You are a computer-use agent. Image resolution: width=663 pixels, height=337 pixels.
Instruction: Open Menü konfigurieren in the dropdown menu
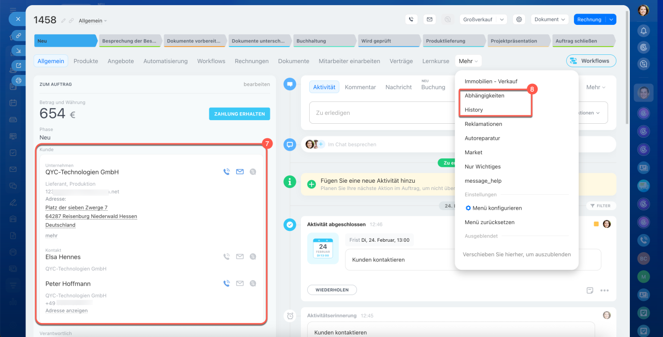click(x=493, y=208)
